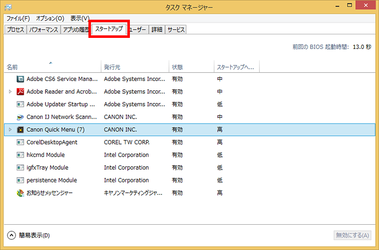Sort list by 発行元 column header

(112, 67)
